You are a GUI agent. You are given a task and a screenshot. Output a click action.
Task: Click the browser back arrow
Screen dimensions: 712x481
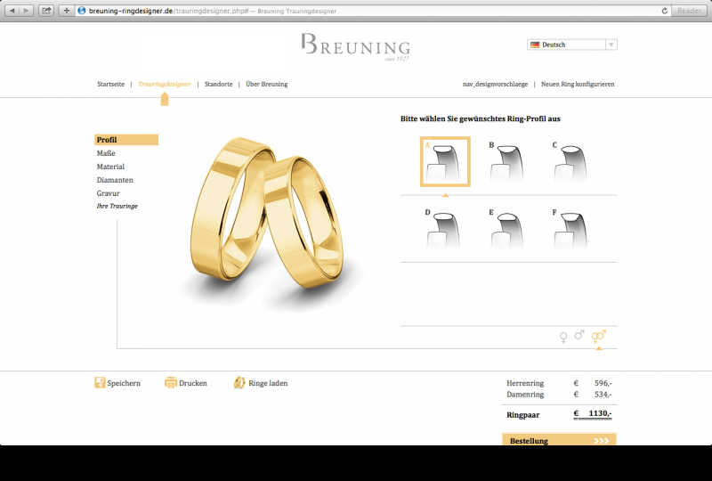click(12, 11)
